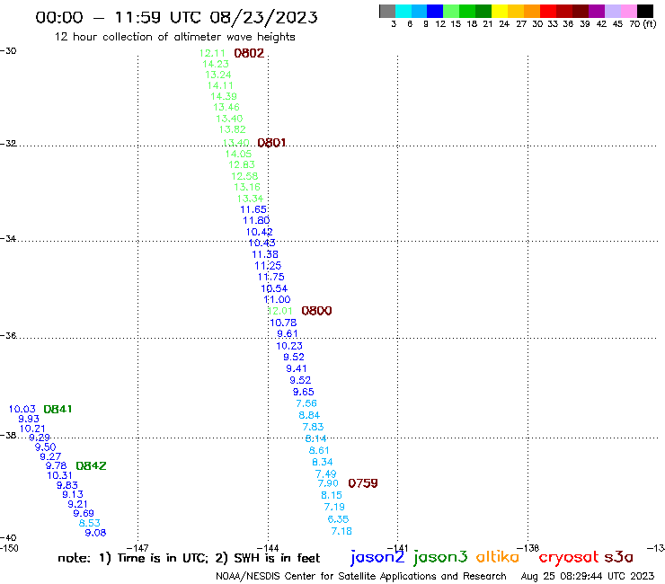Select timestamp label 0801
Image resolution: width=665 pixels, height=584 pixels.
coord(271,143)
